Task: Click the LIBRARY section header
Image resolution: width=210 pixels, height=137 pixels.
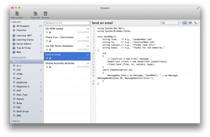Action: click(x=16, y=22)
